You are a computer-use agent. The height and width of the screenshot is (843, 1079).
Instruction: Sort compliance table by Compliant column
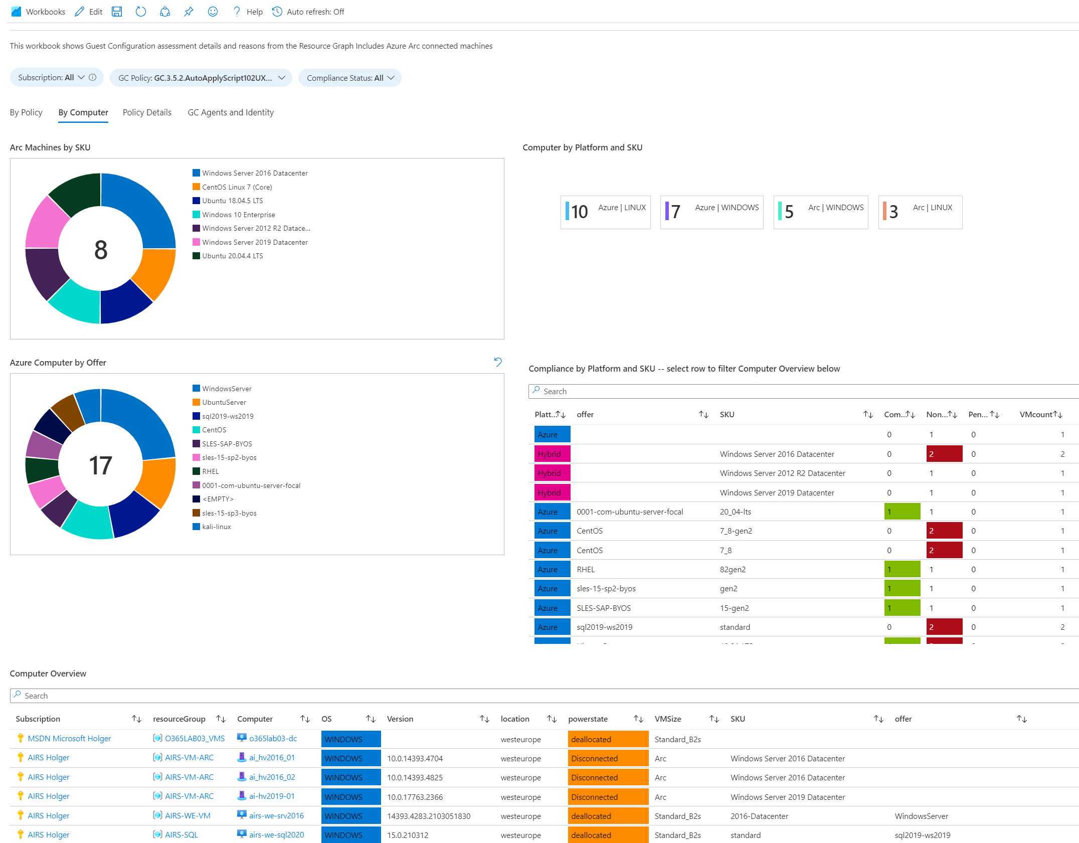tap(910, 414)
